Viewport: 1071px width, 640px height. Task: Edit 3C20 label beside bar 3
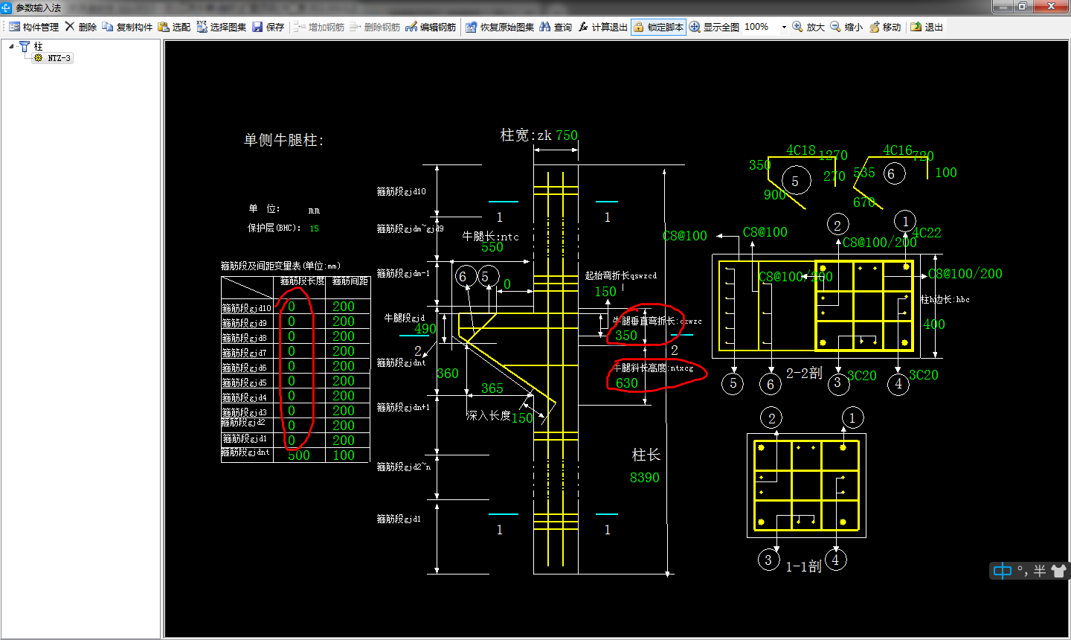pos(862,376)
